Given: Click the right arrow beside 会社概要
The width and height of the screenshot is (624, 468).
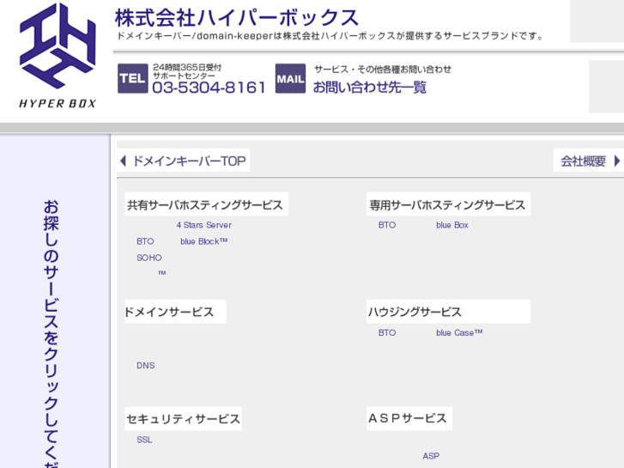Looking at the screenshot, I should click(617, 161).
